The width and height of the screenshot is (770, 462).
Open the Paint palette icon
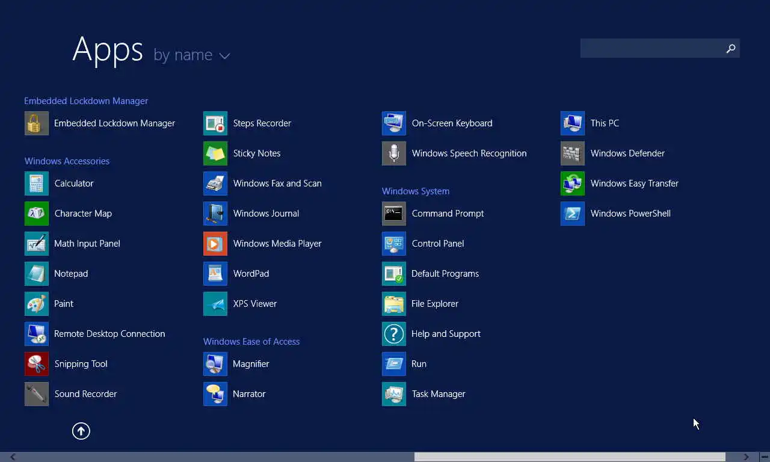click(x=37, y=304)
